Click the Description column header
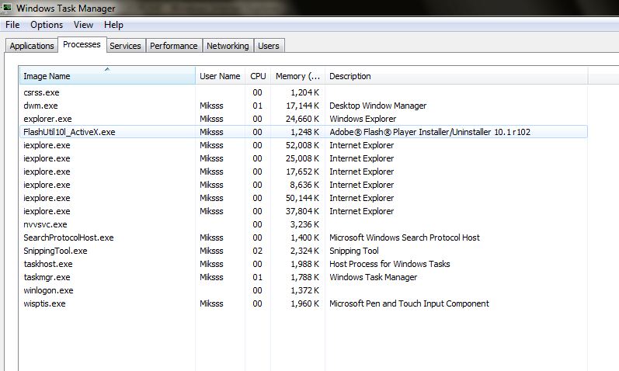This screenshot has height=371, width=619. [455, 76]
